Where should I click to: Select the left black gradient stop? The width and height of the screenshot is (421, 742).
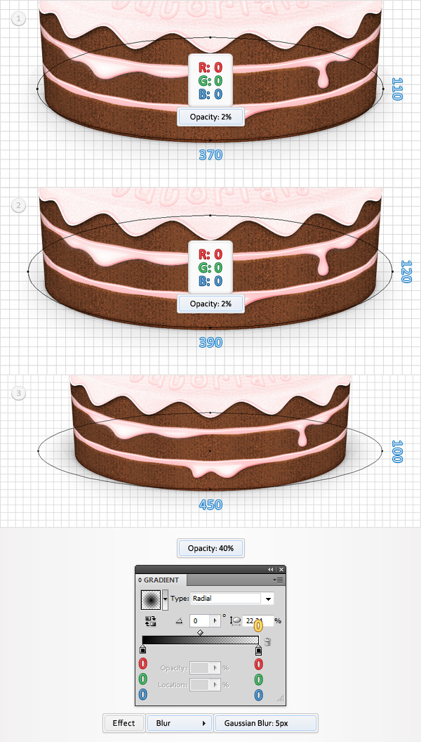click(142, 651)
